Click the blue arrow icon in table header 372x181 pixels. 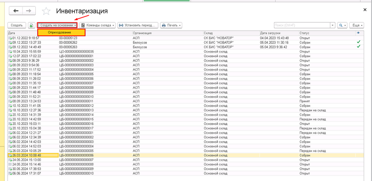358,33
